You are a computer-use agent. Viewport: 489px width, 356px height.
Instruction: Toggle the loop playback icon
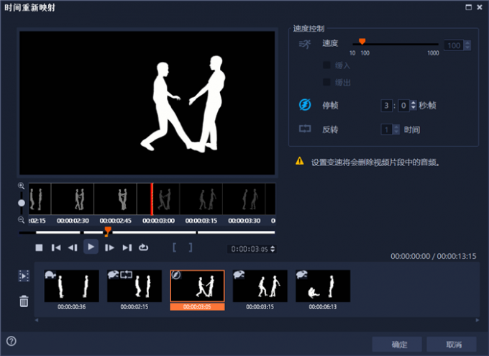point(144,248)
